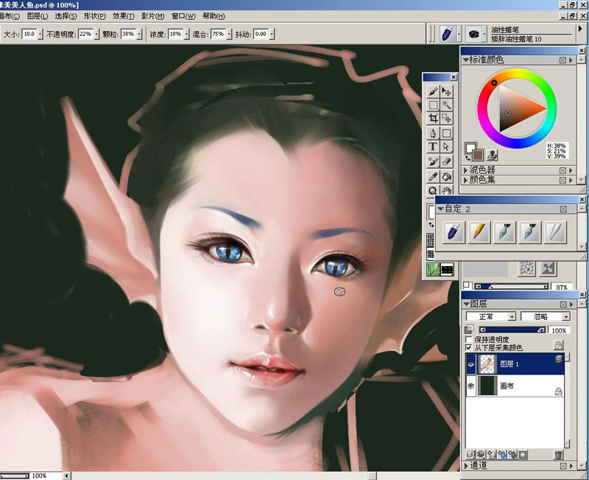Select the Layer Adjuster tool
This screenshot has width=589, height=480.
point(446,91)
